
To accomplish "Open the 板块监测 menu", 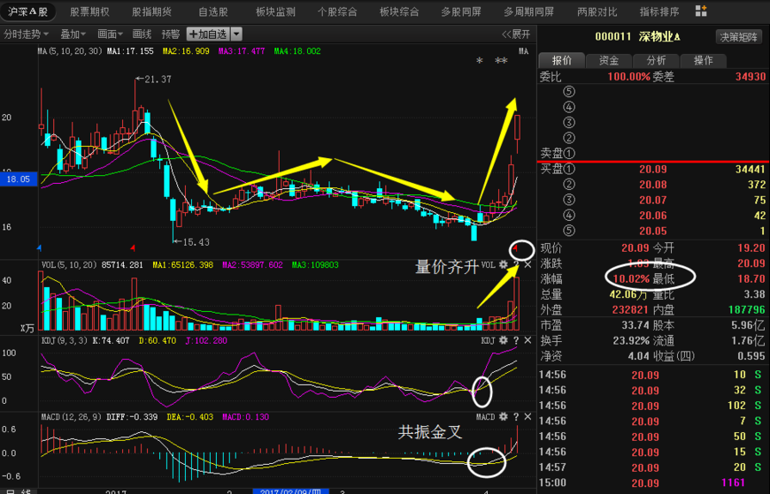I will pyautogui.click(x=275, y=11).
